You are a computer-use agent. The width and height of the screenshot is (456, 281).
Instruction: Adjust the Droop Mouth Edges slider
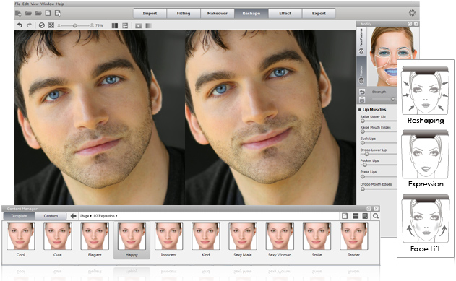point(363,189)
